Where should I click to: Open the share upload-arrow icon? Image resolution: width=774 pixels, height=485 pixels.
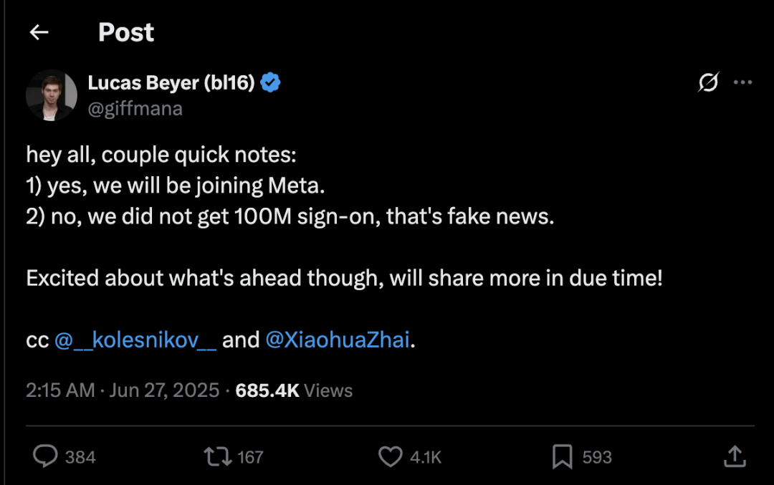pyautogui.click(x=735, y=456)
